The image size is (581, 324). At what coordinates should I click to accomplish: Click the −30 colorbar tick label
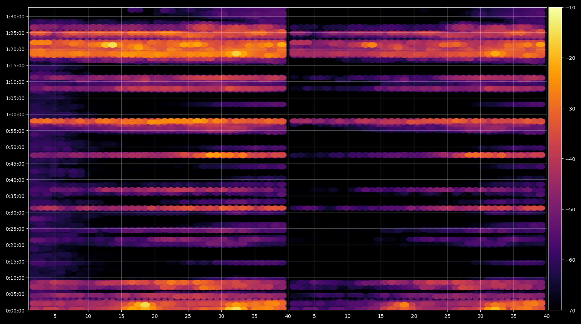pyautogui.click(x=571, y=109)
